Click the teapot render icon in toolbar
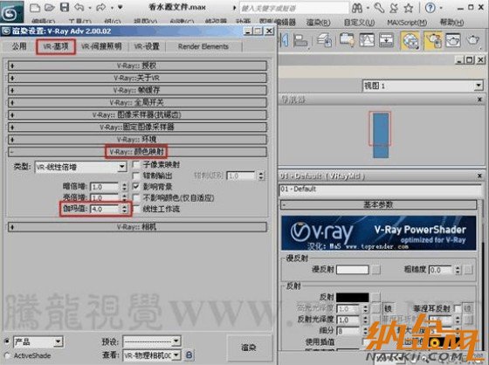The width and height of the screenshot is (489, 365). tap(472, 40)
